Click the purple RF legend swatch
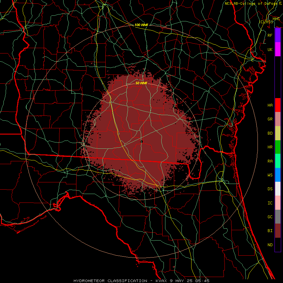 click(278, 35)
